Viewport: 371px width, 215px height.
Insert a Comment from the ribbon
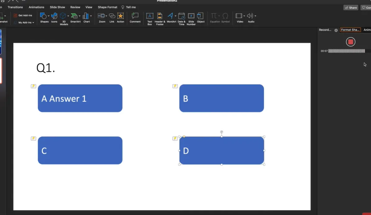click(135, 16)
